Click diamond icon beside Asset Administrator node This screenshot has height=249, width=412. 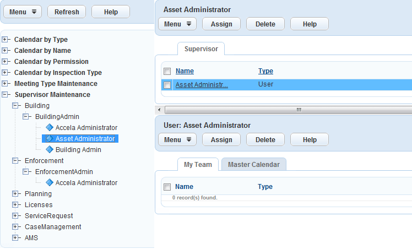(x=50, y=138)
